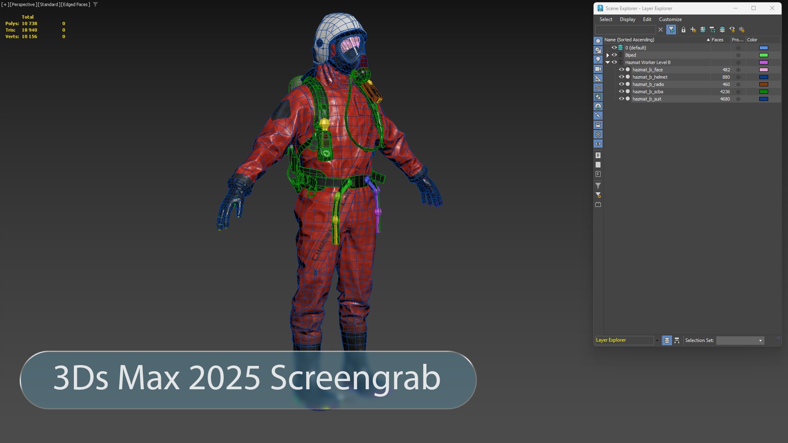This screenshot has height=443, width=788.
Task: Open the Display menu in Scene Explorer
Action: click(x=628, y=19)
